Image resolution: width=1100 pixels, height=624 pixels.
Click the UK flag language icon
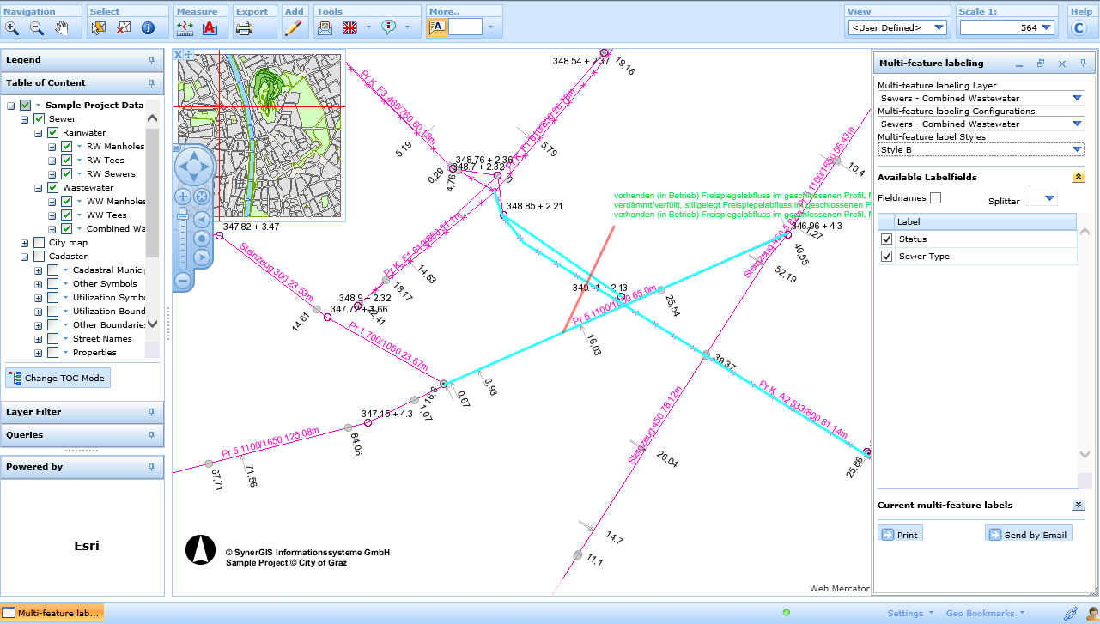[x=349, y=27]
